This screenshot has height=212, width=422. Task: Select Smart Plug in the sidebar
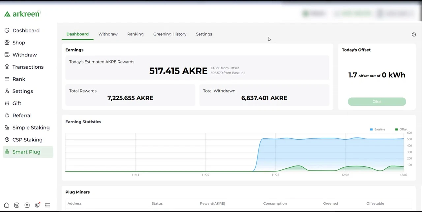(x=28, y=152)
